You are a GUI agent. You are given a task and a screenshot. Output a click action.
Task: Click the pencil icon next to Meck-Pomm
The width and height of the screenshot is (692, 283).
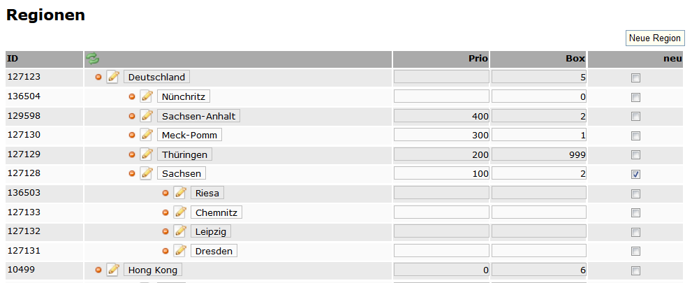tap(147, 135)
